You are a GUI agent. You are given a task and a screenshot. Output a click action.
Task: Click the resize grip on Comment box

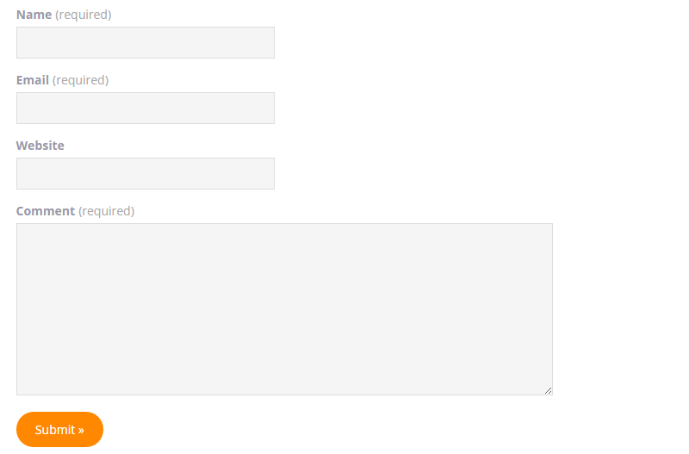click(548, 390)
